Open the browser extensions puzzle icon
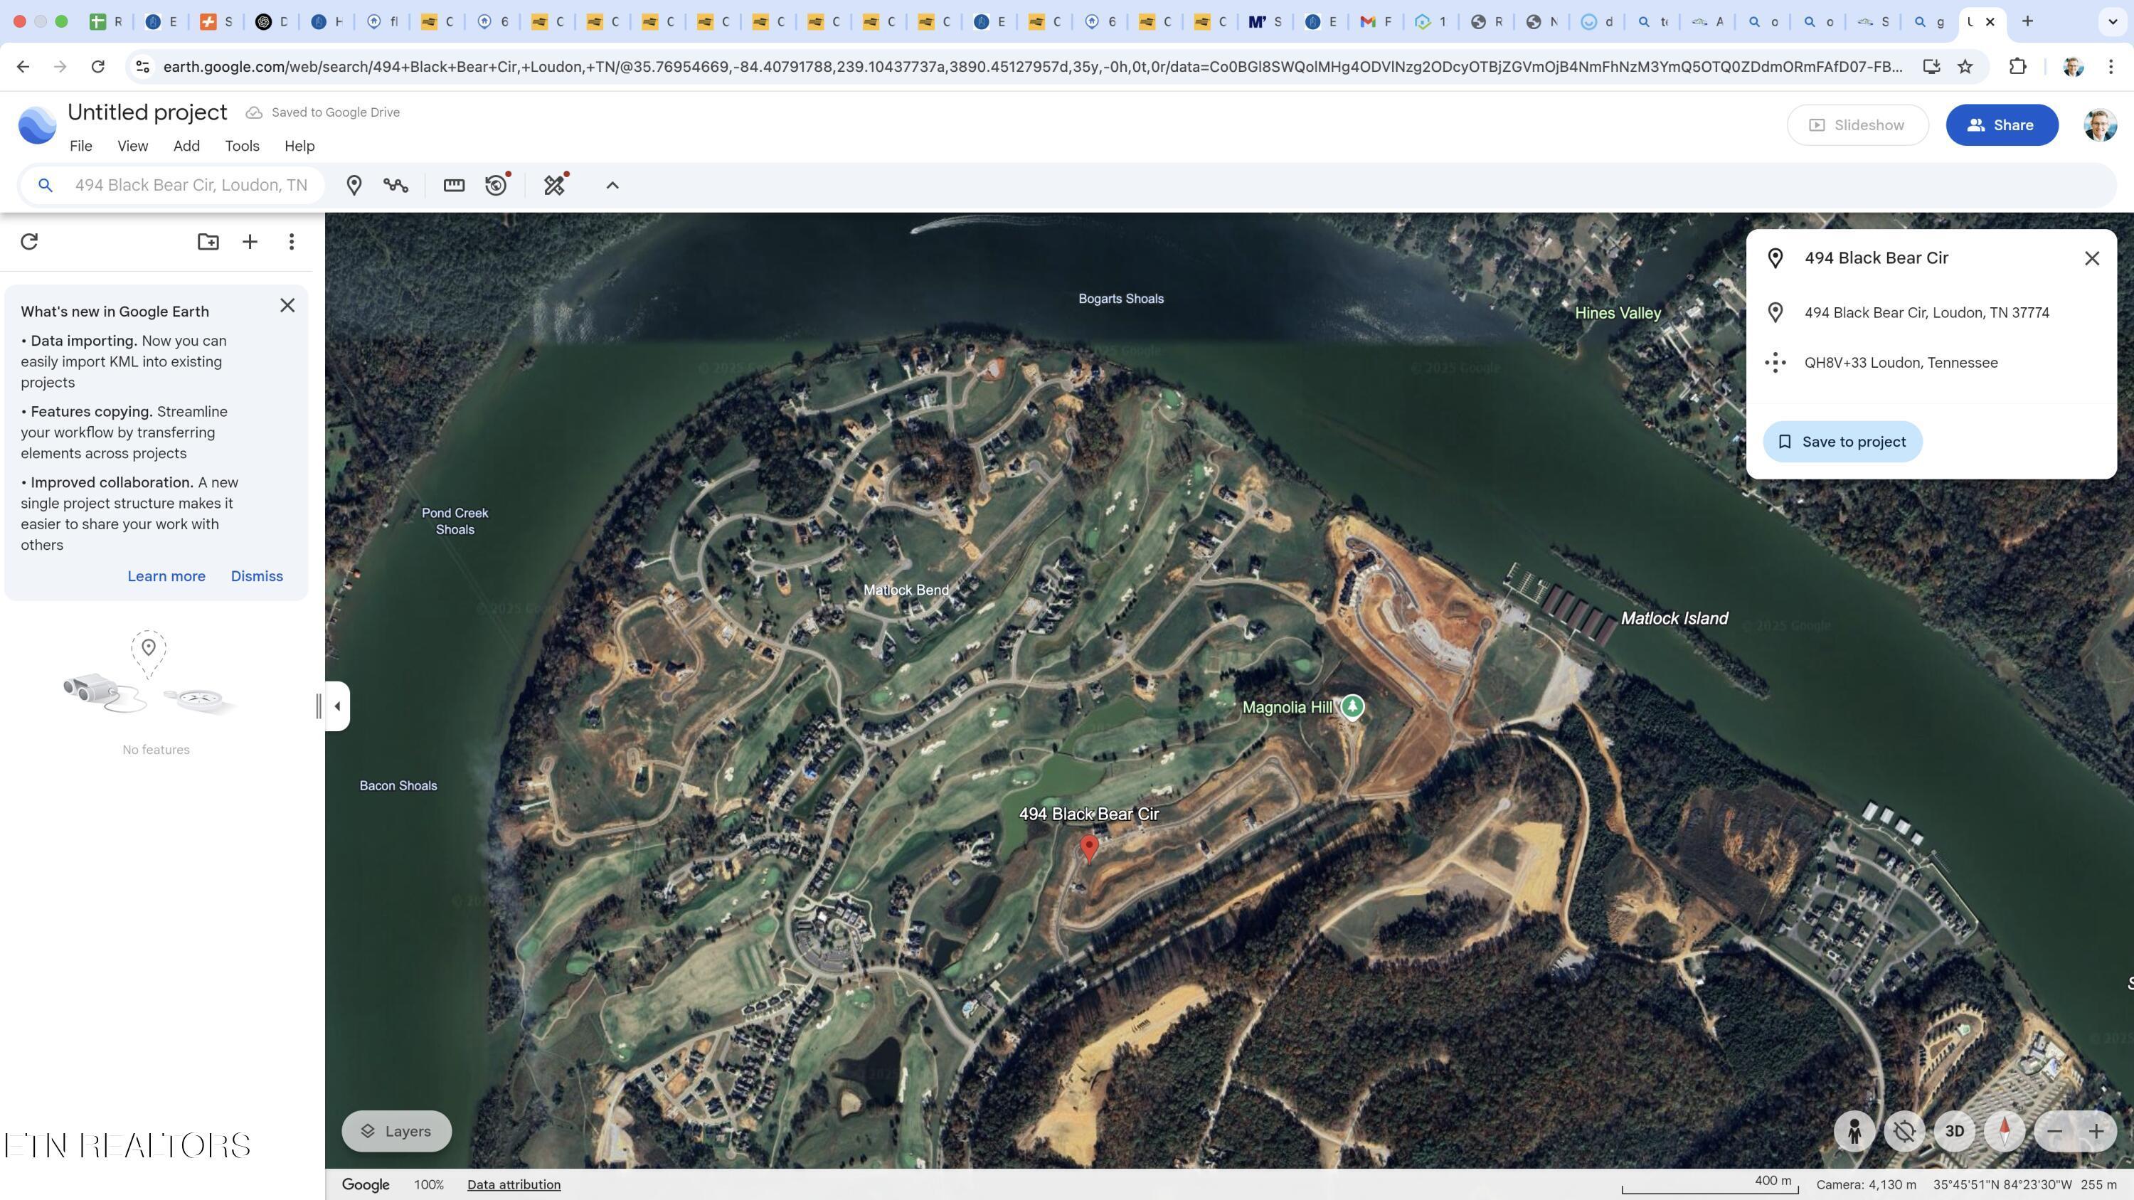Viewport: 2134px width, 1200px height. (x=2018, y=66)
